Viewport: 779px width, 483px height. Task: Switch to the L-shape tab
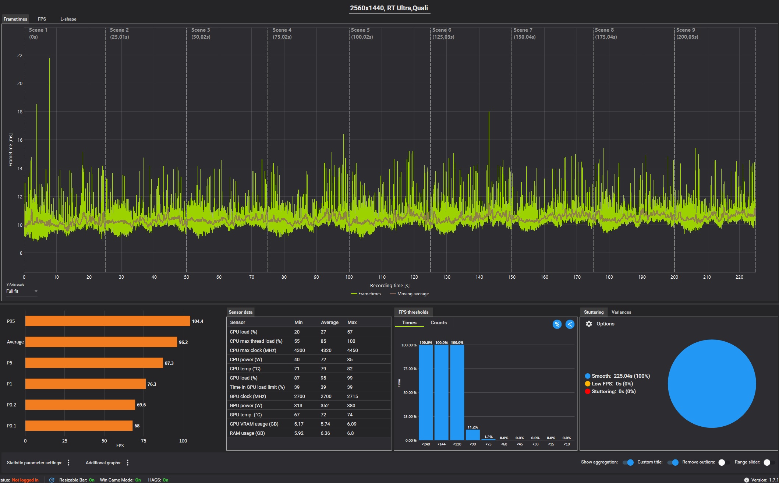tap(68, 19)
